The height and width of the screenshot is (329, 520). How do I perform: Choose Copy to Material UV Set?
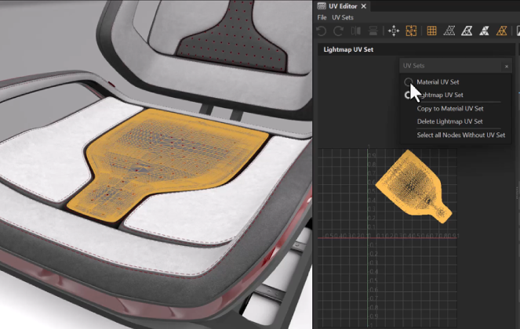coord(450,108)
